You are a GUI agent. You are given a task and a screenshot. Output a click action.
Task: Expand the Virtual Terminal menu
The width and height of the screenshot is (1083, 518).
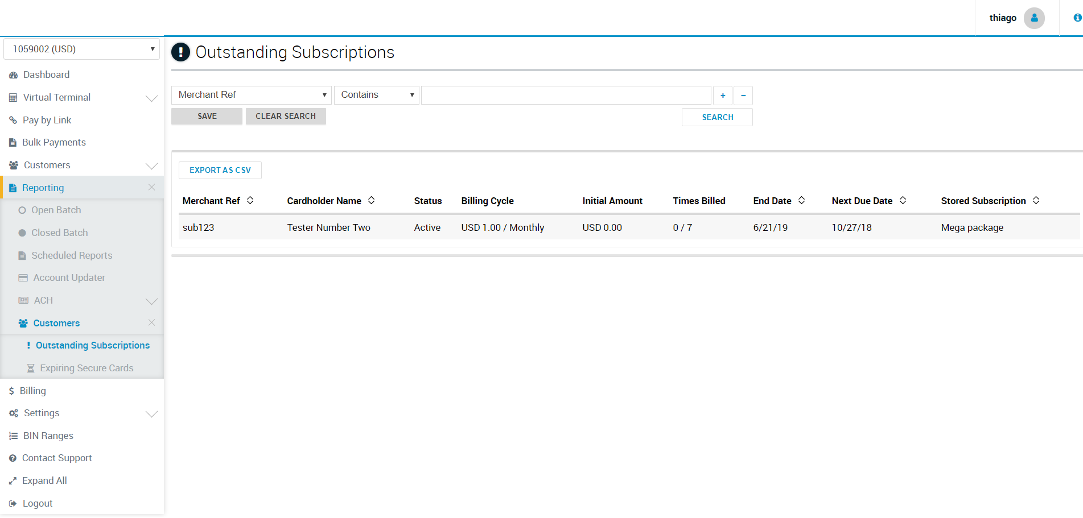(151, 98)
